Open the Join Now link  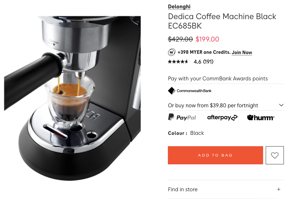[242, 53]
